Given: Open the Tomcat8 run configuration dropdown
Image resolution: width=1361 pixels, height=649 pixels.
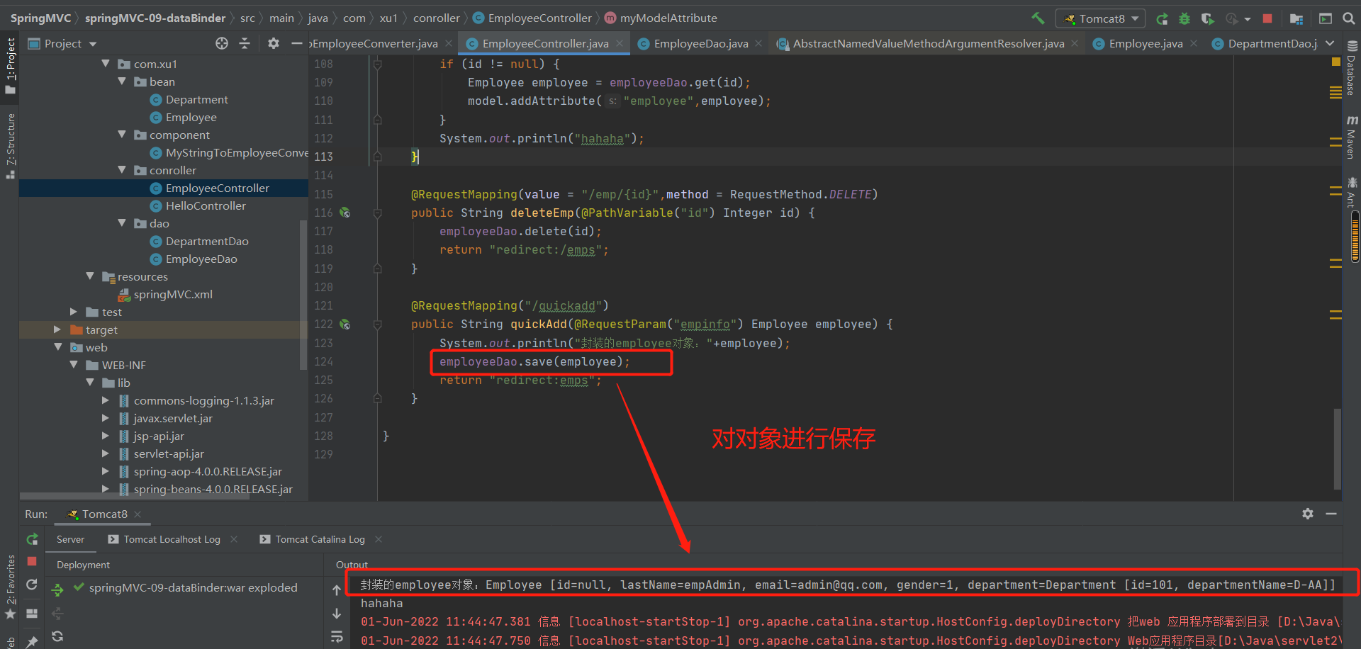Looking at the screenshot, I should (1100, 18).
